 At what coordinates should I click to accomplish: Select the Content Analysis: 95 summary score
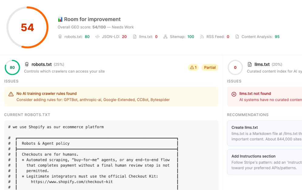(x=257, y=37)
